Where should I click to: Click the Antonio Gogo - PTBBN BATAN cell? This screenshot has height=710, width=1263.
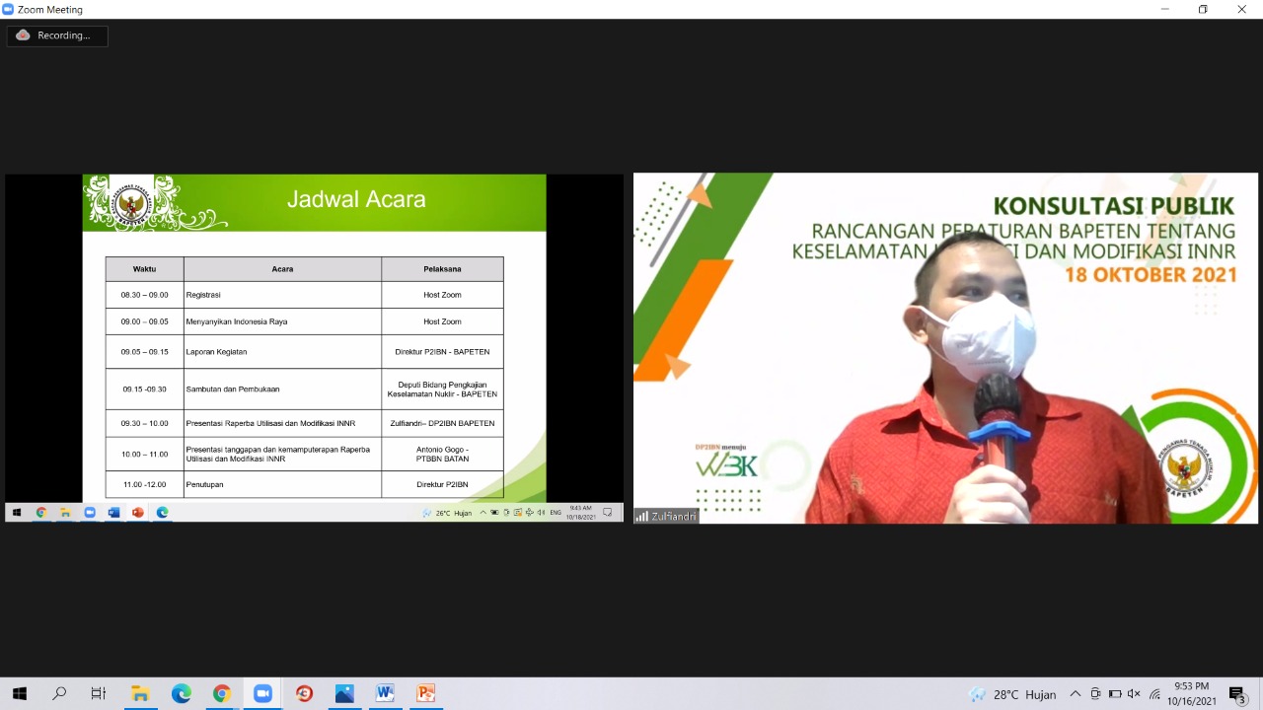coord(442,454)
